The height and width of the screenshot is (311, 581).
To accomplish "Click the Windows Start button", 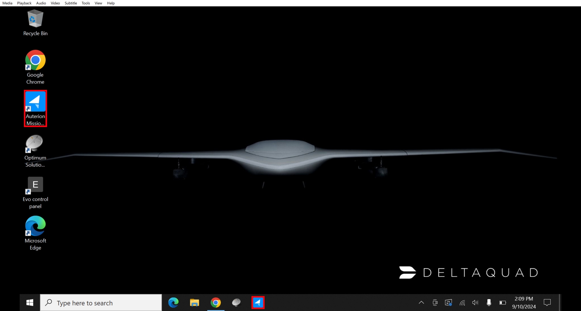I will (30, 302).
